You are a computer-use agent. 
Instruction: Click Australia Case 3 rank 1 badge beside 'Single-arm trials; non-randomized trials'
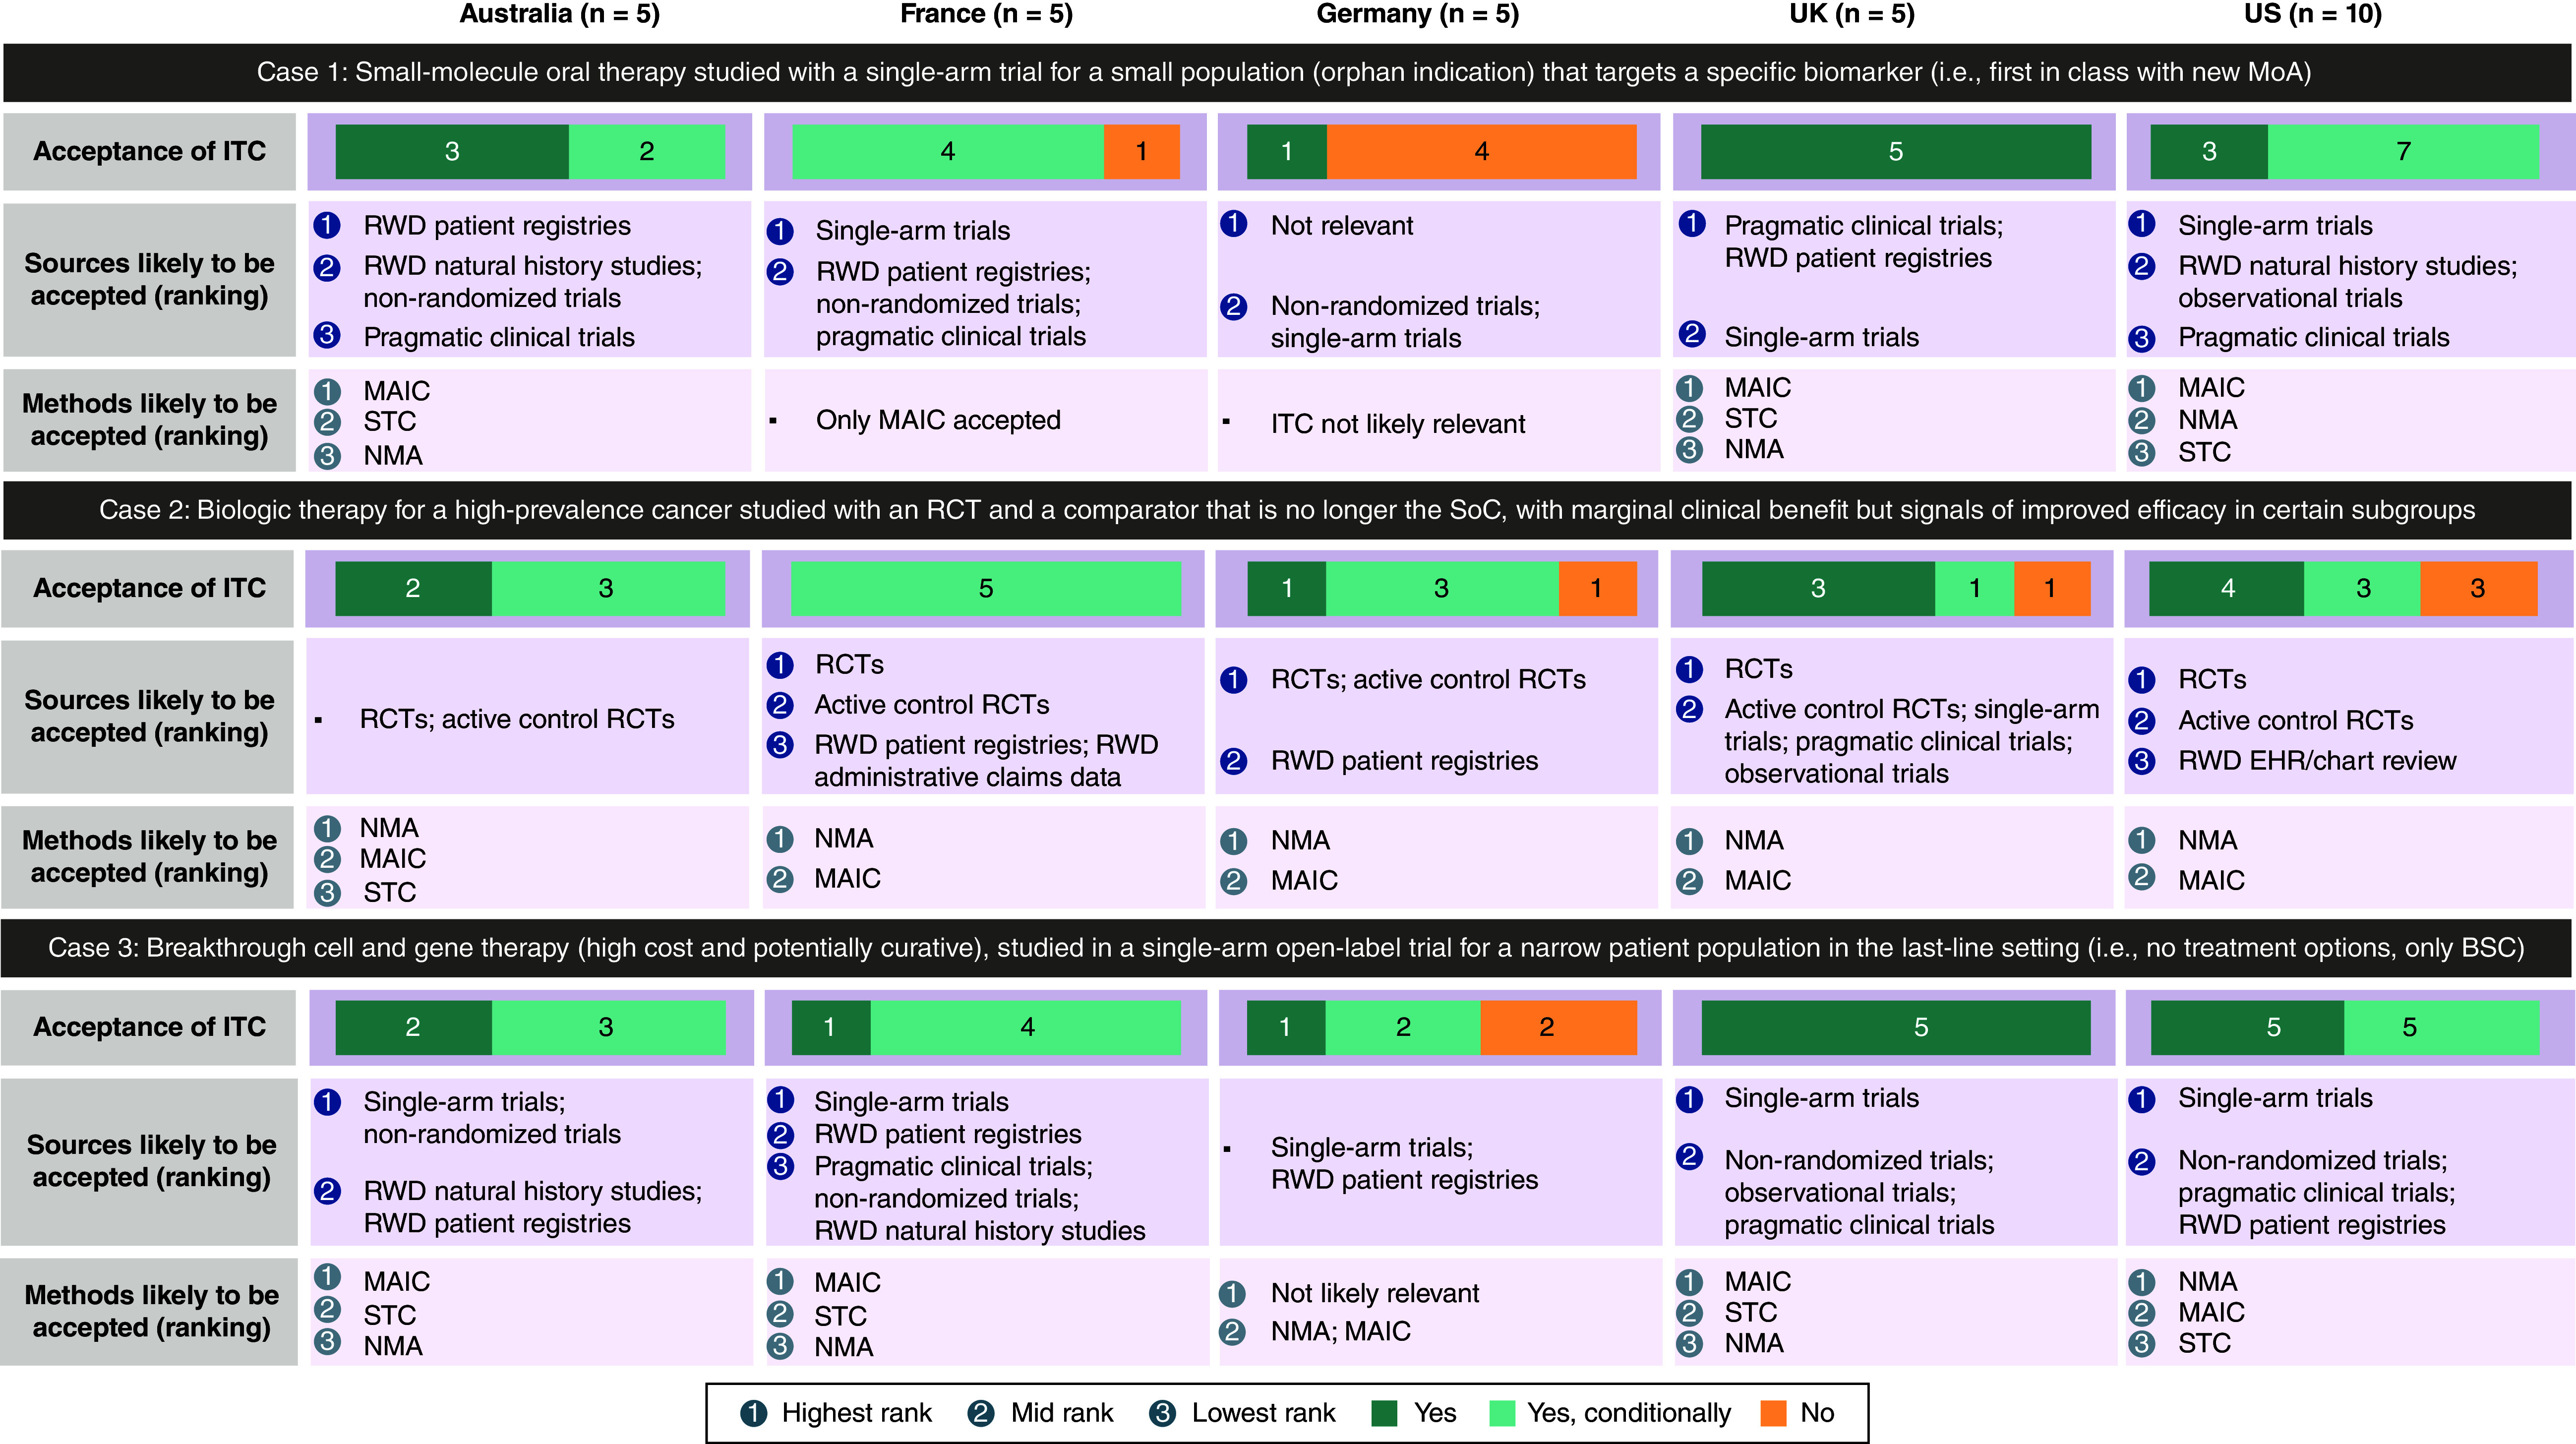coord(327,1102)
